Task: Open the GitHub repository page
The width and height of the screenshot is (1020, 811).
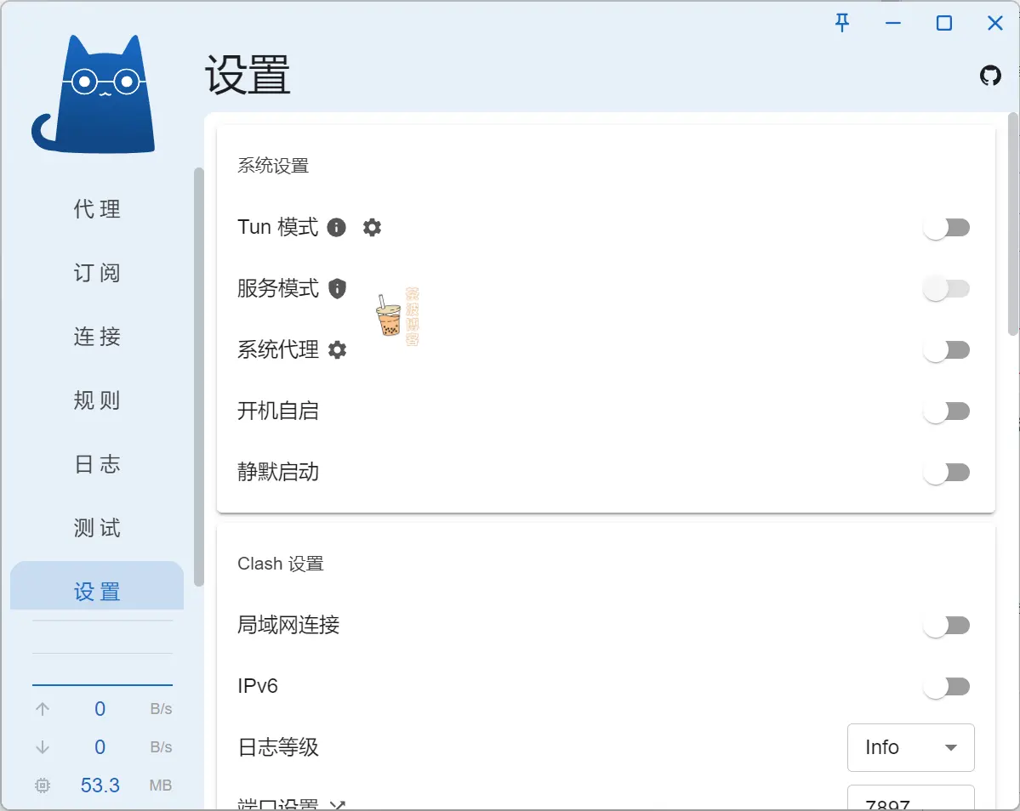Action: click(989, 75)
